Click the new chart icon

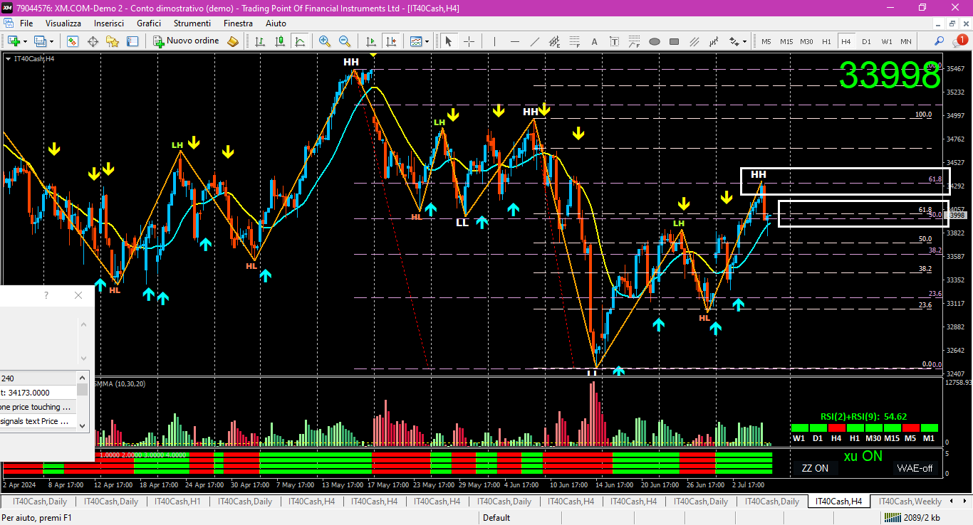click(x=13, y=41)
